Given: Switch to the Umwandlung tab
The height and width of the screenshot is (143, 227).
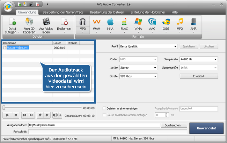Looking at the screenshot, I should click(x=27, y=12).
